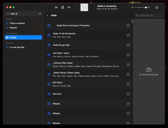This screenshot has width=168, height=128.
Task: Select Sfoglia in the sidebar
Action: pyautogui.click(x=23, y=37)
